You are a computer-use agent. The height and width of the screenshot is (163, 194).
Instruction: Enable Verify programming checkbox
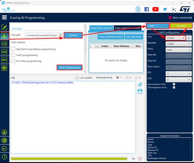(x=13, y=55)
